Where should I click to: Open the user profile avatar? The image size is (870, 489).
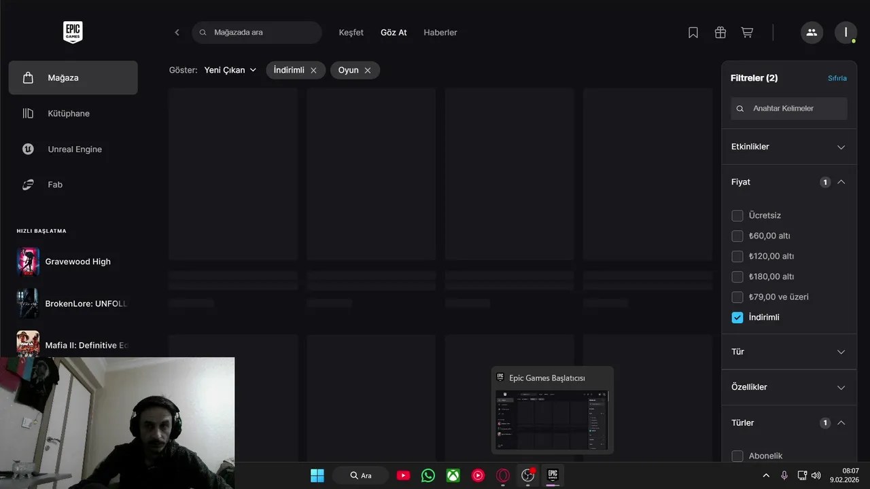846,33
